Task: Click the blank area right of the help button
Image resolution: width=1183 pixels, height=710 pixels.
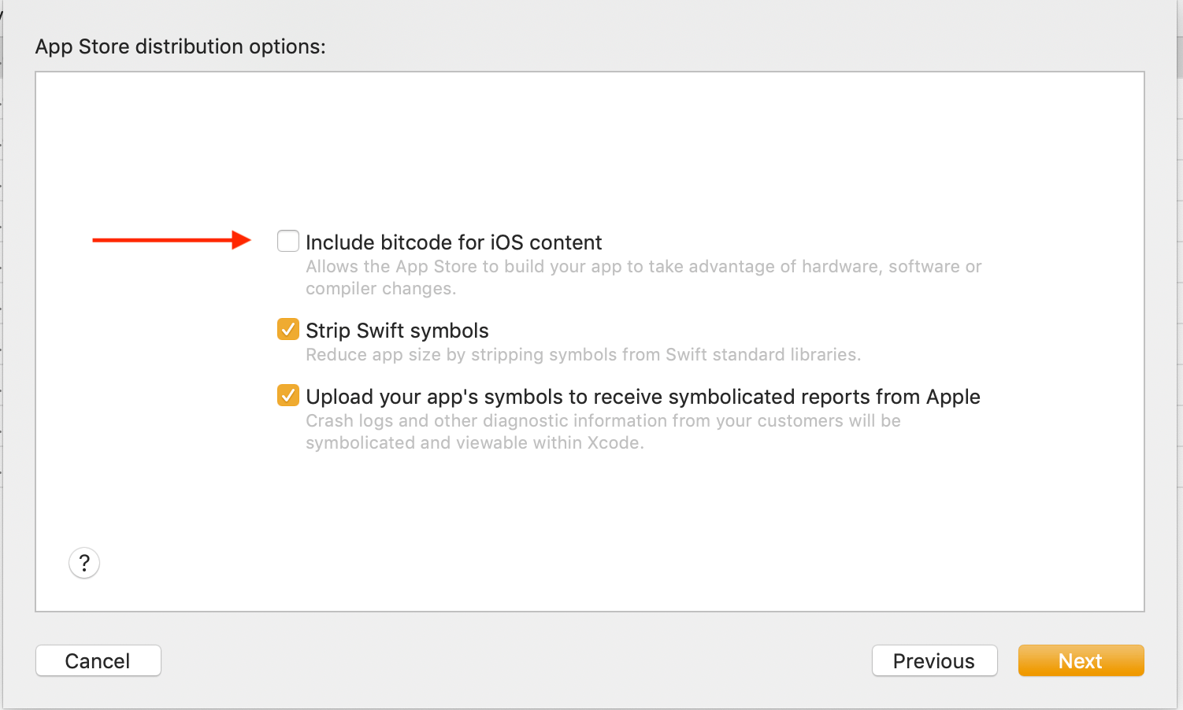Action: pos(551,563)
